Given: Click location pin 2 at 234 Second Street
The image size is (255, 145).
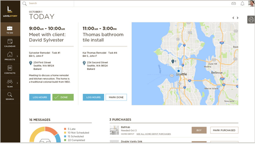Looking at the screenshot, I should click(x=84, y=63).
